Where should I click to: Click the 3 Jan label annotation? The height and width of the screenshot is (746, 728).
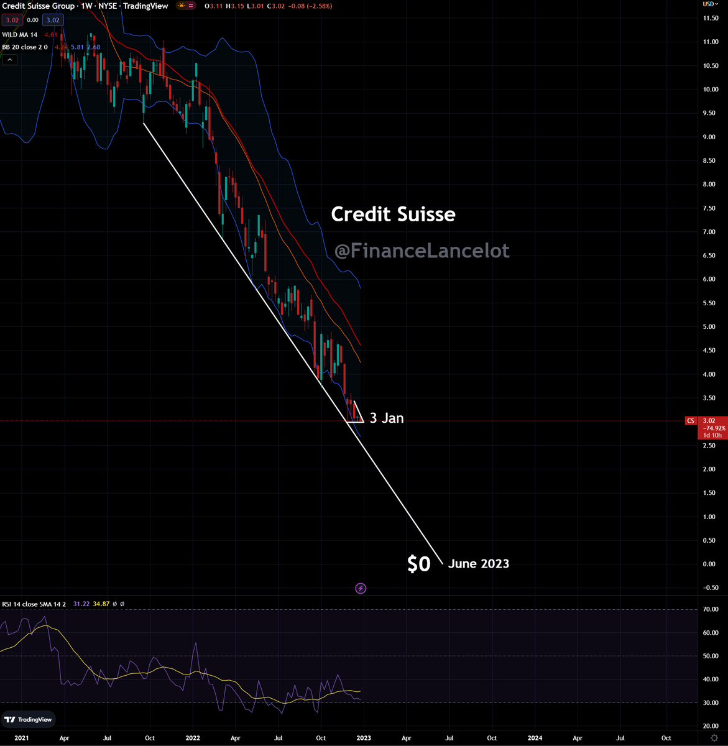click(386, 418)
